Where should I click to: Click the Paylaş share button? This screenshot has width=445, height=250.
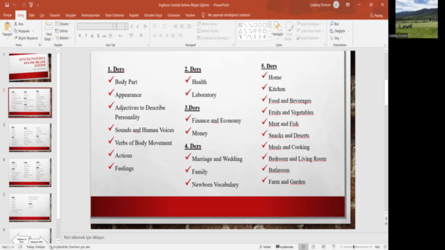[376, 15]
